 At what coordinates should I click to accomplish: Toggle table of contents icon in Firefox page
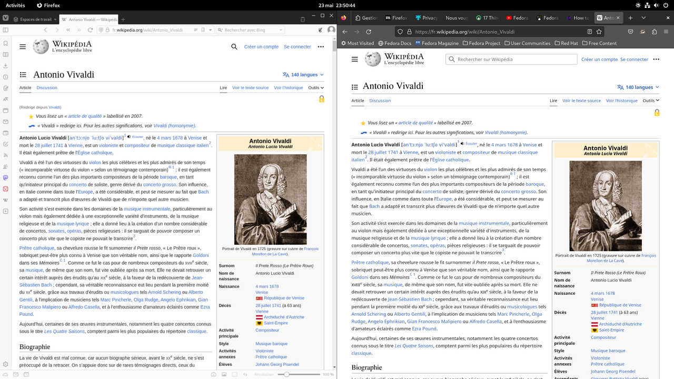[355, 87]
